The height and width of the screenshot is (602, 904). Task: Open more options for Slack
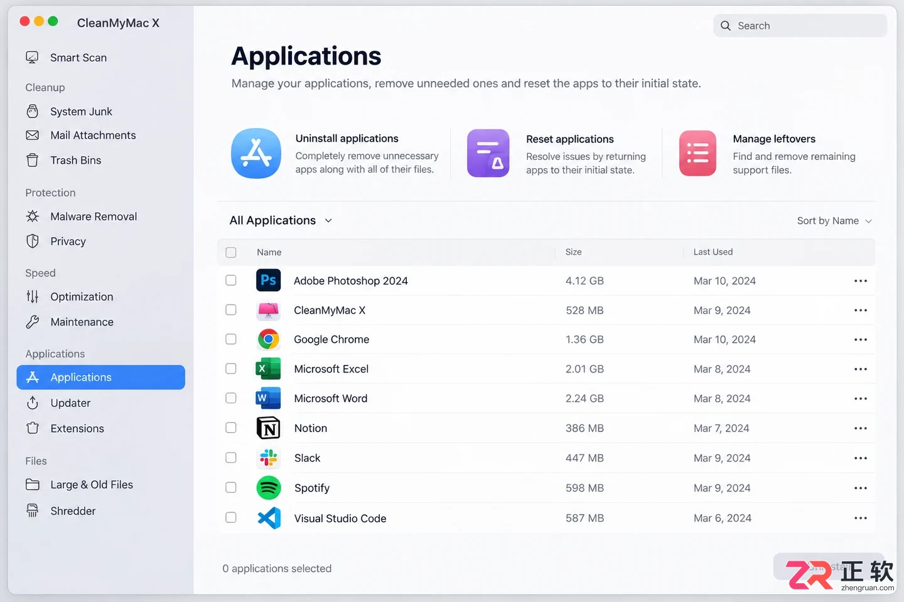861,458
